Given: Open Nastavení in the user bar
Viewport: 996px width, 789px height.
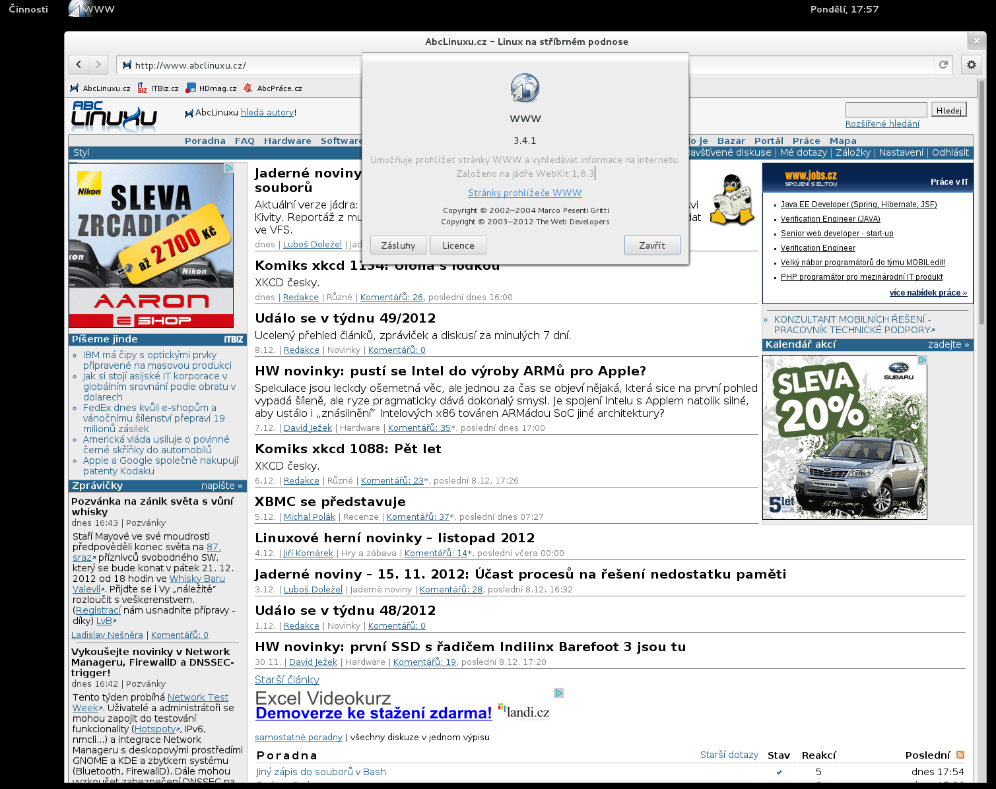Looking at the screenshot, I should [901, 152].
